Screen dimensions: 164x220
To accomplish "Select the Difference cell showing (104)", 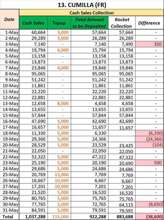I will 150,145.
